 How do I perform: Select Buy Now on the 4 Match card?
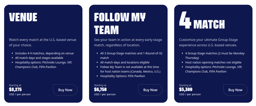point(235,90)
